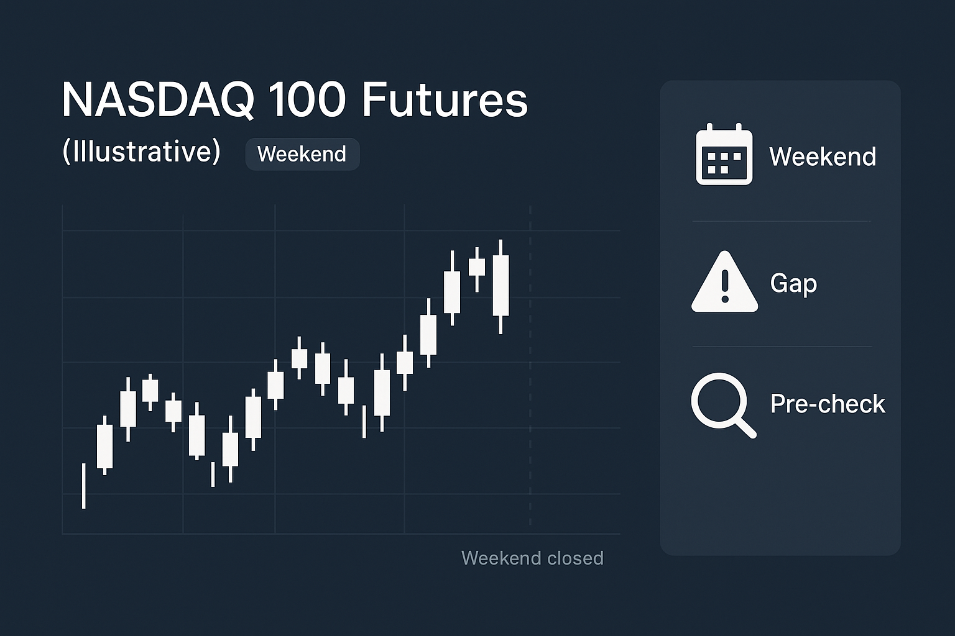Click the third candlestick from the left
Screen dimensions: 955x636
tap(128, 408)
